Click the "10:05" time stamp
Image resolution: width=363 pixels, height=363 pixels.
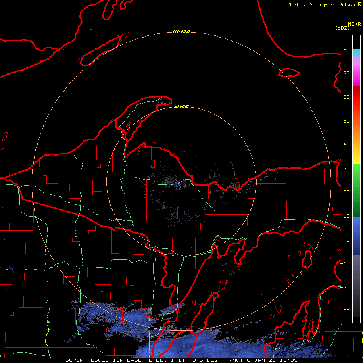click(x=288, y=360)
